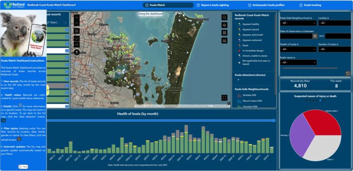Go to next map extent button
This screenshot has height=171, width=353.
point(77,45)
